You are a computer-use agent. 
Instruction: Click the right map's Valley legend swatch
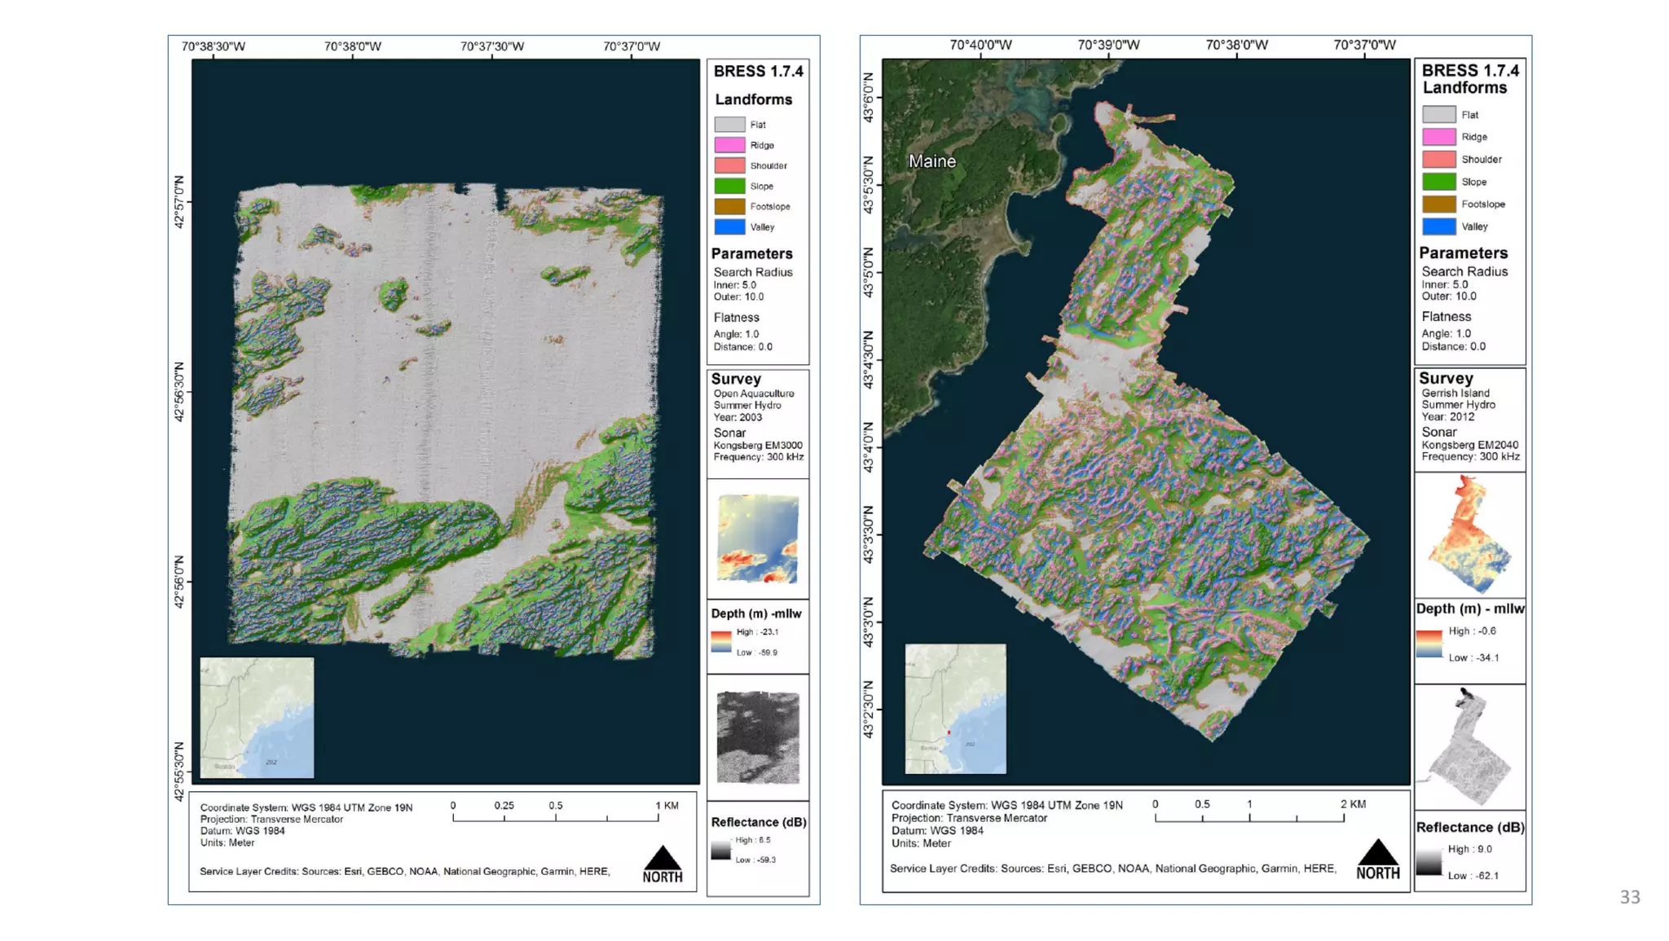click(x=1438, y=226)
